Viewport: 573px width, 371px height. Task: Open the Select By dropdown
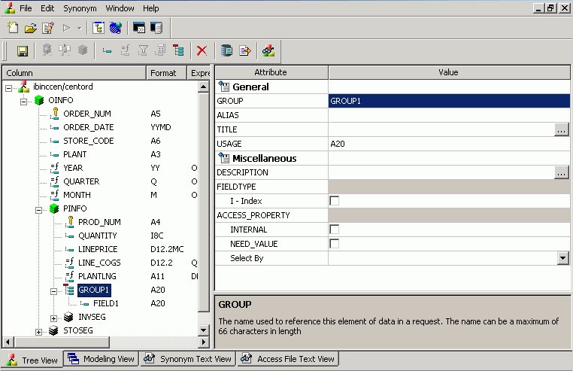(562, 258)
